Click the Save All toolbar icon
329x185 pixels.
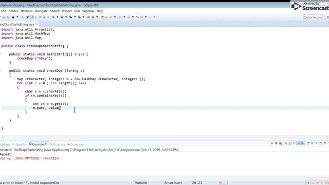tap(8, 17)
